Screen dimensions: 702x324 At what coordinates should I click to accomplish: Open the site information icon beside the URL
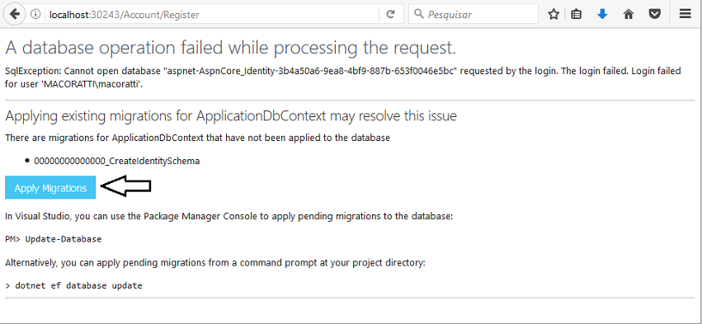click(x=35, y=14)
